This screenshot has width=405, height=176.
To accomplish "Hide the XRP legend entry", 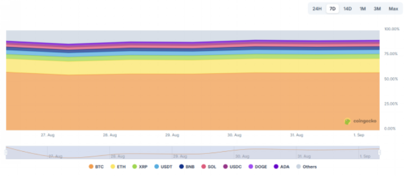I will point(140,167).
